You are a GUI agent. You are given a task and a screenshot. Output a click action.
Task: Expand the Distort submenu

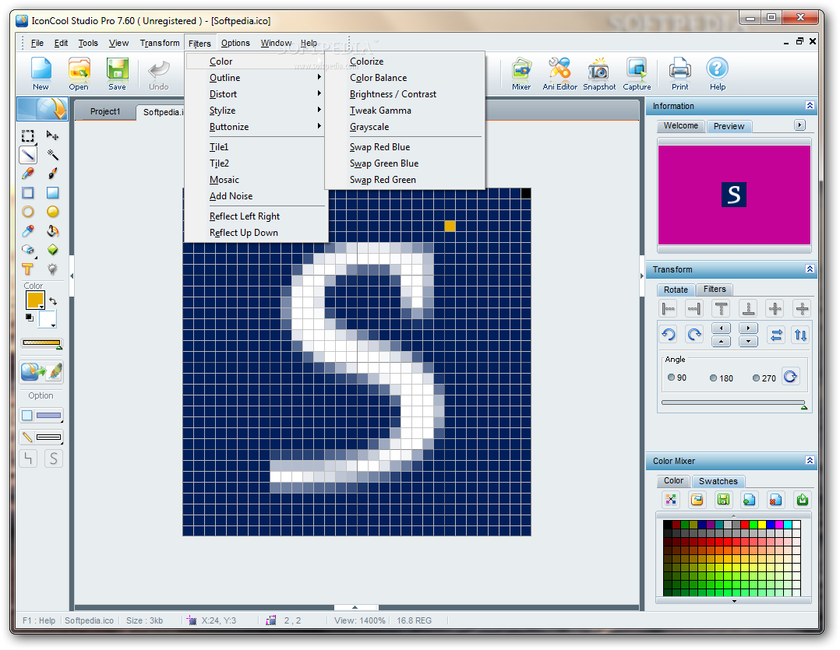(x=256, y=94)
